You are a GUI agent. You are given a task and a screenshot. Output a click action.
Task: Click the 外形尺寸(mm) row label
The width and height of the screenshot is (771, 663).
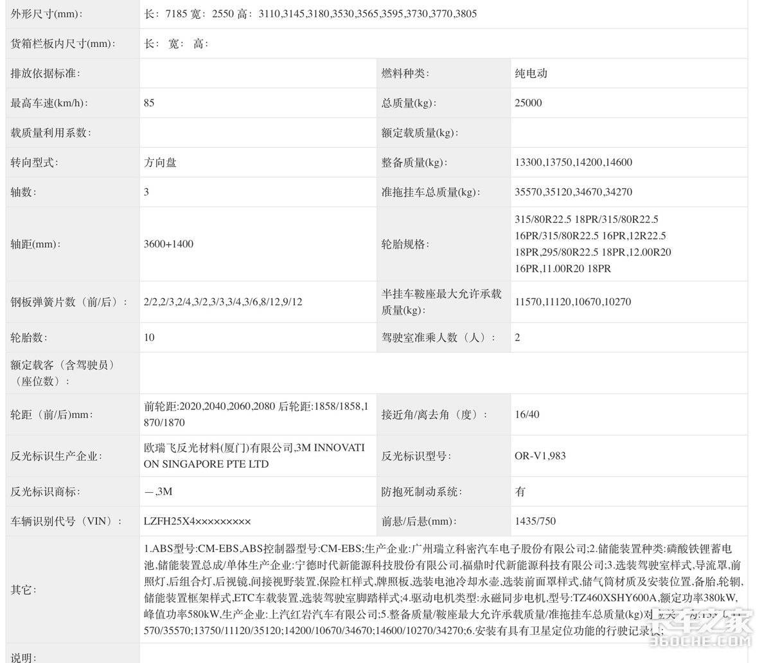coord(46,13)
